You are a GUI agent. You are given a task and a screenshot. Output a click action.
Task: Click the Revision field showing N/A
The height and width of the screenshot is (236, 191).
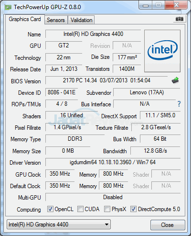pyautogui.click(x=127, y=45)
